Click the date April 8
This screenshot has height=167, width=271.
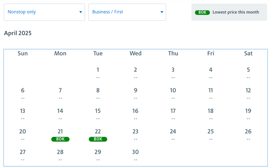[98, 90]
